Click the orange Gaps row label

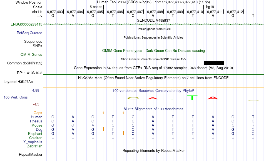tap(38, 113)
